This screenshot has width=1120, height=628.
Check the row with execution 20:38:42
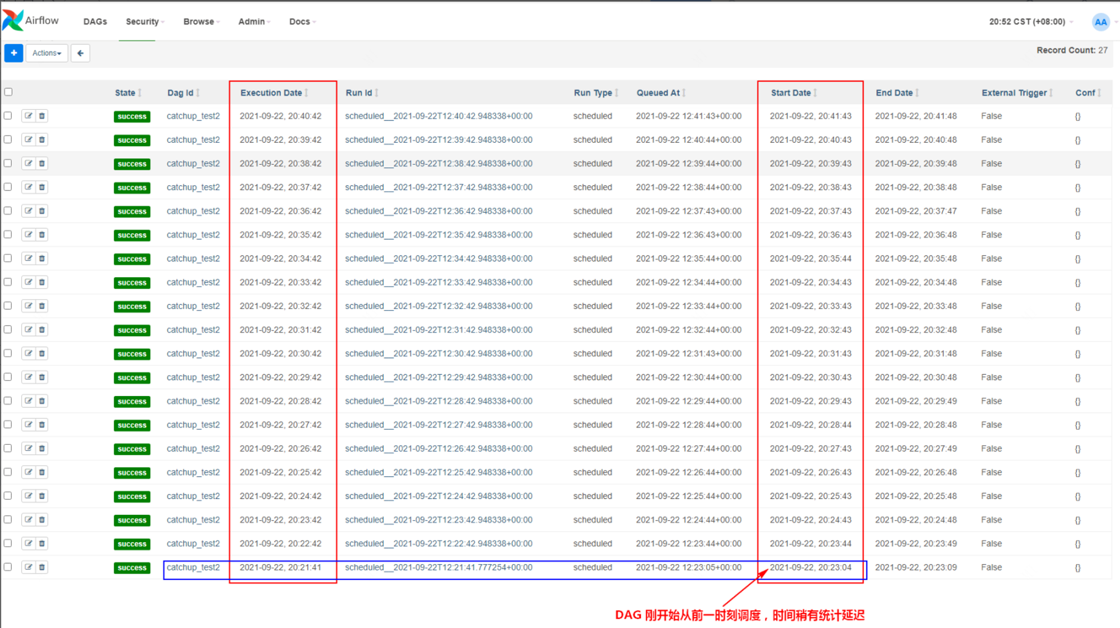tap(8, 163)
